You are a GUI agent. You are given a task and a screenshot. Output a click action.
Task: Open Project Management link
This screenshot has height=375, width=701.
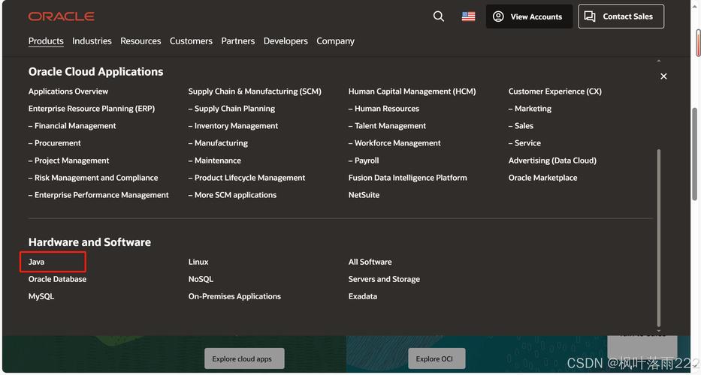click(x=68, y=160)
